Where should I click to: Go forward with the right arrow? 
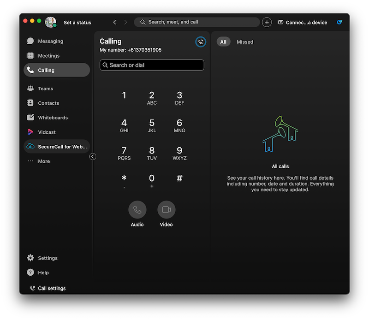(125, 22)
